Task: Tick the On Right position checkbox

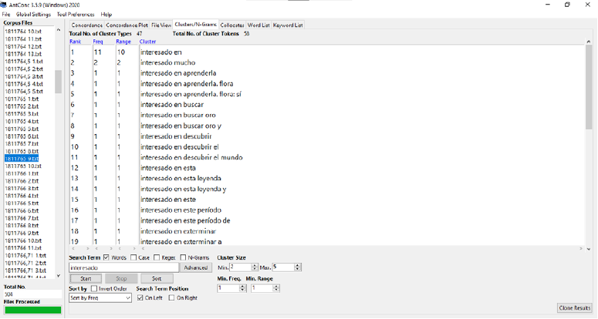Action: pos(172,297)
